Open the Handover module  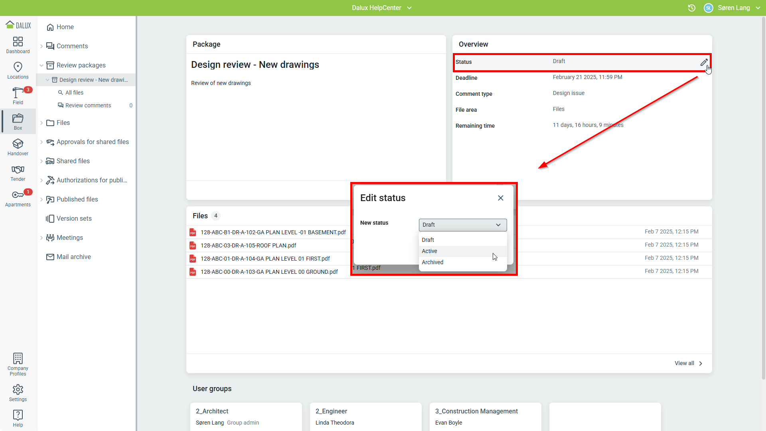pyautogui.click(x=18, y=147)
